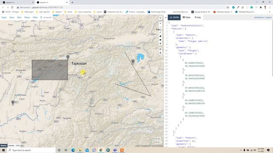
Task: Select the Satellite base layer
Action: (12, 145)
